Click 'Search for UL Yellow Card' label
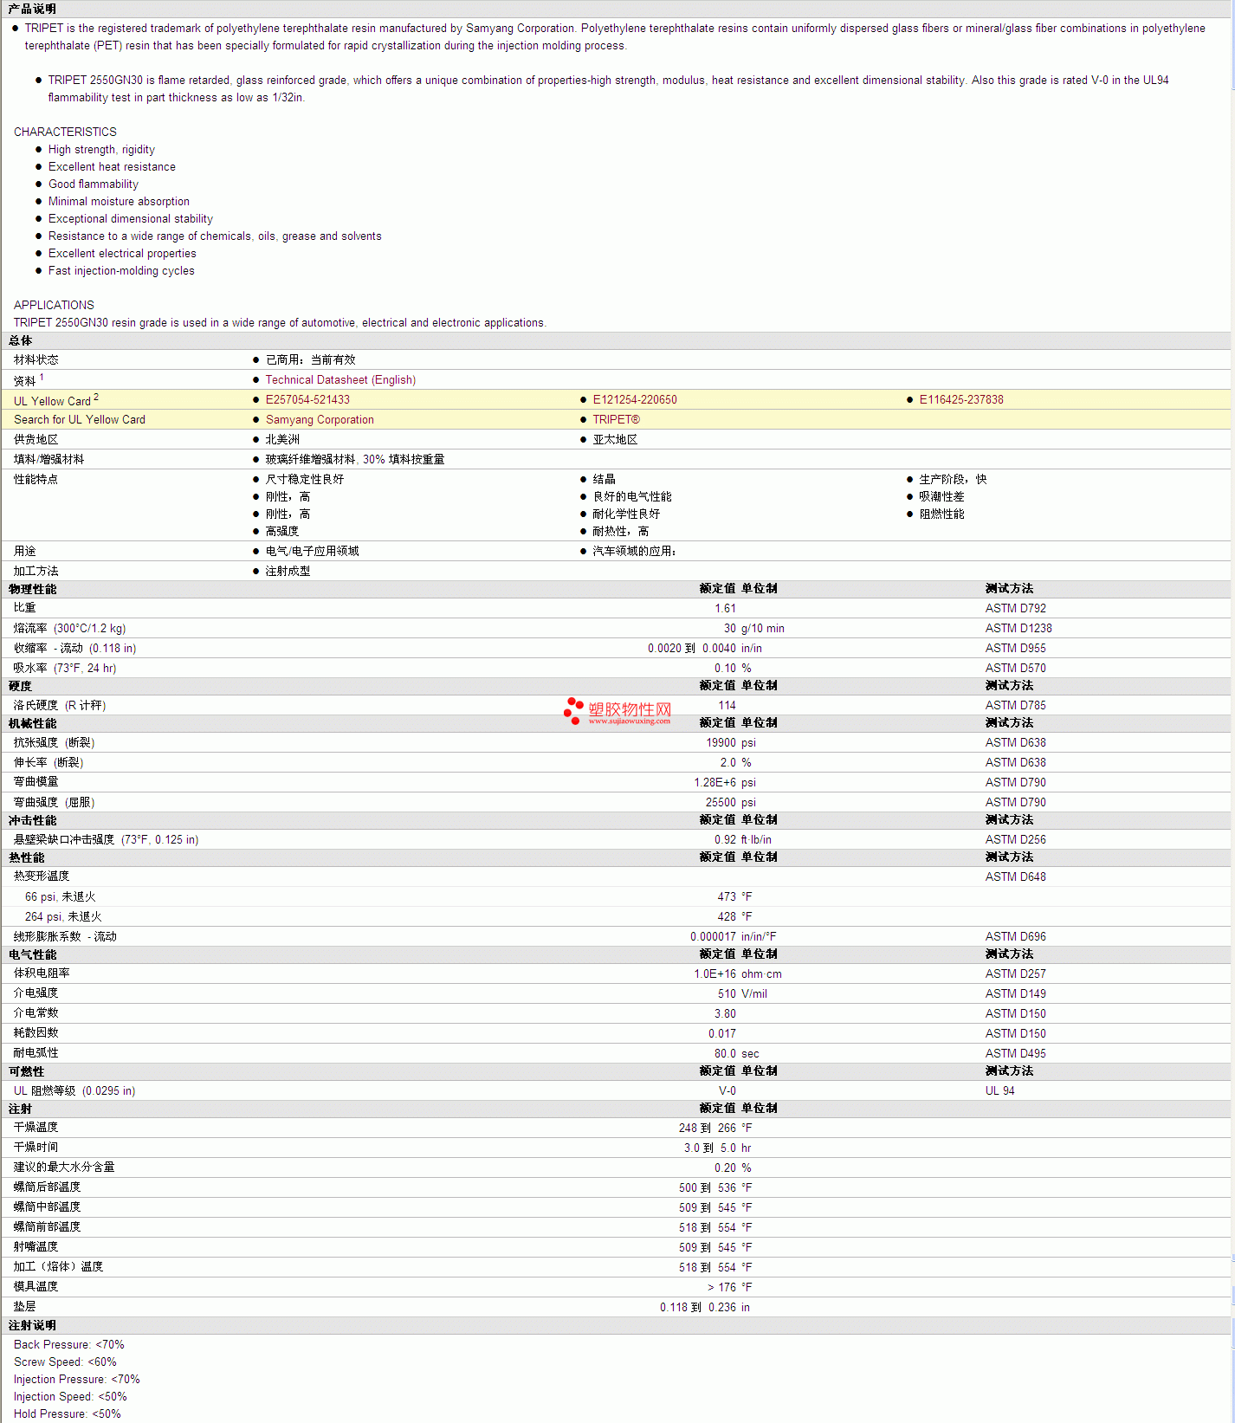 coord(80,420)
